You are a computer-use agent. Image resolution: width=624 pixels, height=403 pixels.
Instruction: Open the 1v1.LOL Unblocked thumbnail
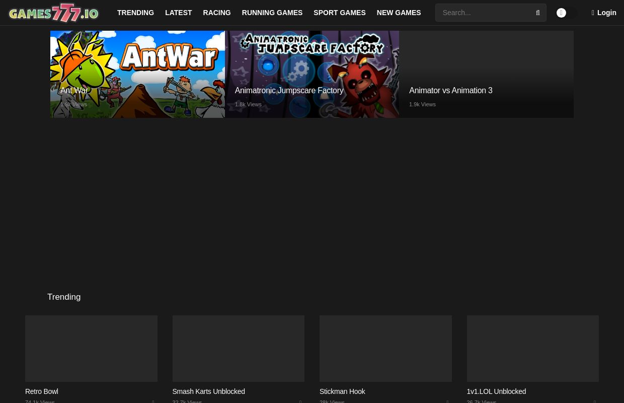[533, 349]
